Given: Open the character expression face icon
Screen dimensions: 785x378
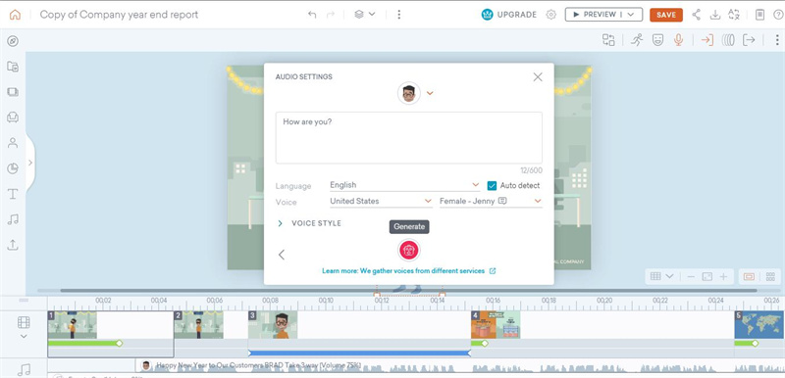Looking at the screenshot, I should click(657, 40).
